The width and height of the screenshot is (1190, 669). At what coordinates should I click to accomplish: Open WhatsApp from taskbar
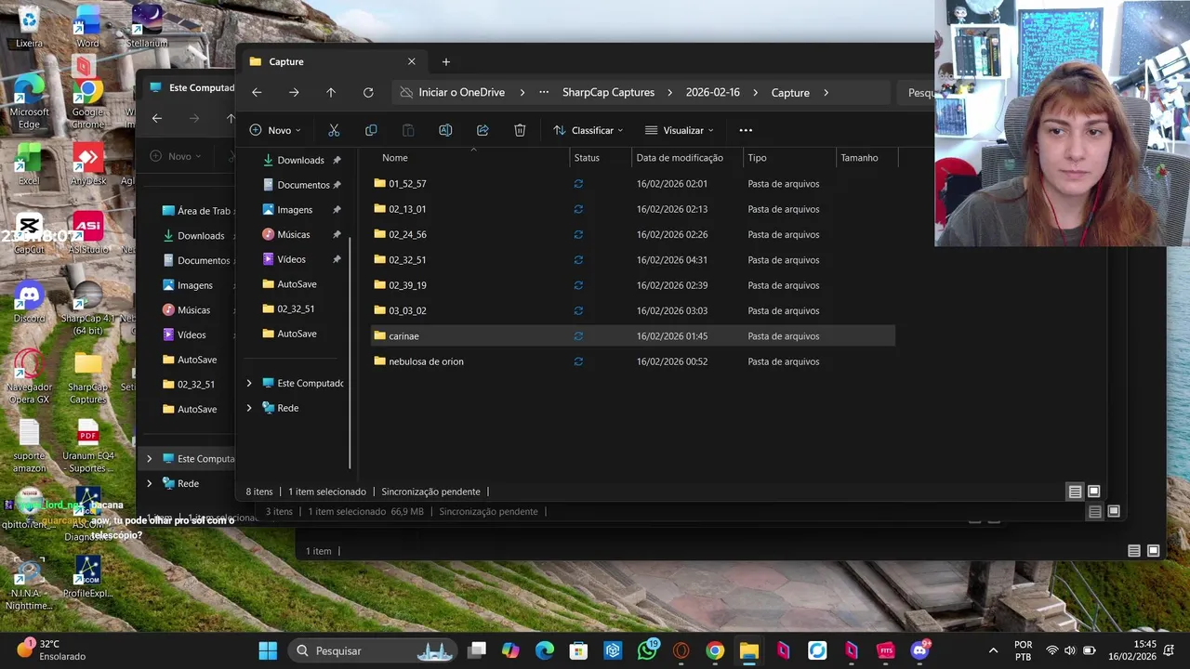point(647,650)
